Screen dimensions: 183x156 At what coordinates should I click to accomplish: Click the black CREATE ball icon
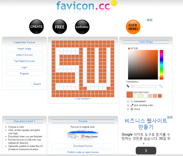pyautogui.click(x=36, y=27)
